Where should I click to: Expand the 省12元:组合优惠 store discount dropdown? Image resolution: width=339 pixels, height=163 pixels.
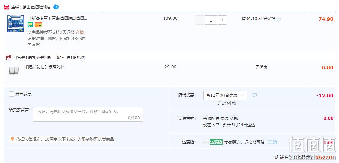click(225, 95)
